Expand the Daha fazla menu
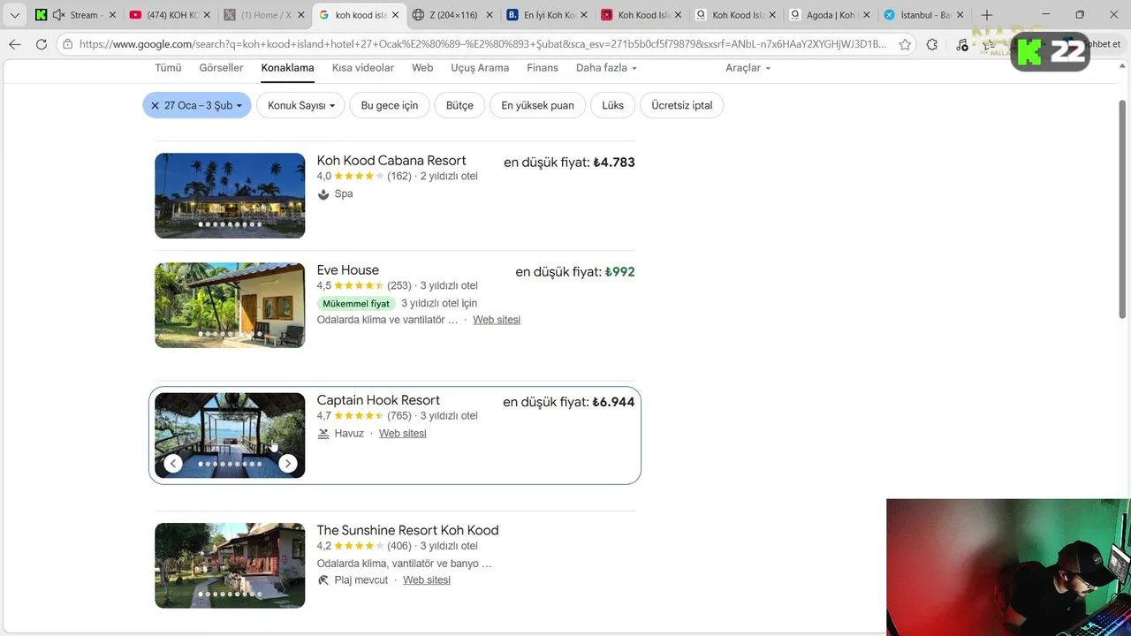1131x636 pixels. (606, 68)
